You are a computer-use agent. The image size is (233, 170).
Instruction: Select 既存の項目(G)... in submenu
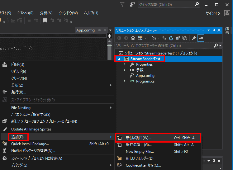point(158,145)
